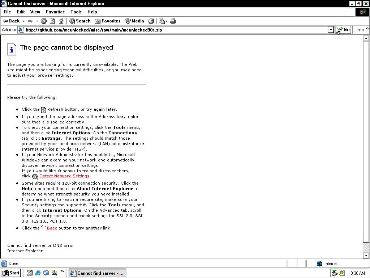
Task: Open the Search toolbar button
Action: coord(80,21)
